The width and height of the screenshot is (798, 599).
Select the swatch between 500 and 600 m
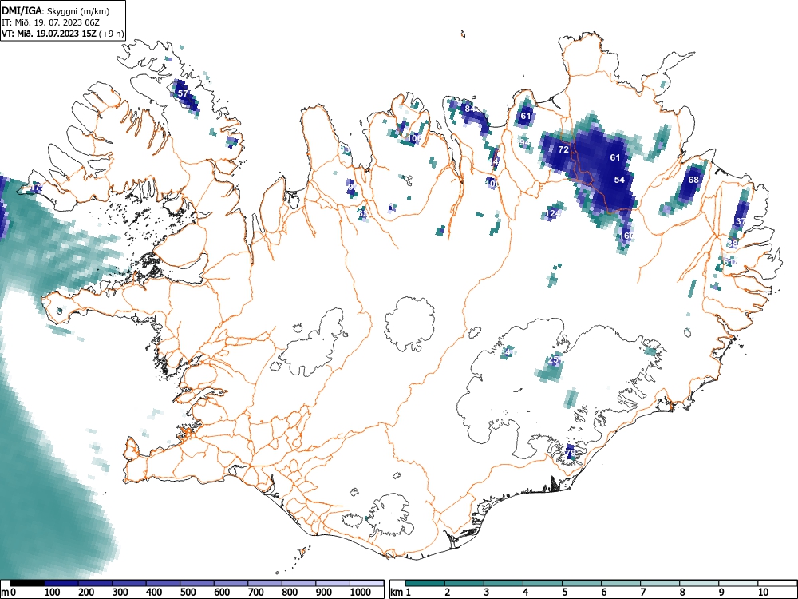click(x=197, y=583)
